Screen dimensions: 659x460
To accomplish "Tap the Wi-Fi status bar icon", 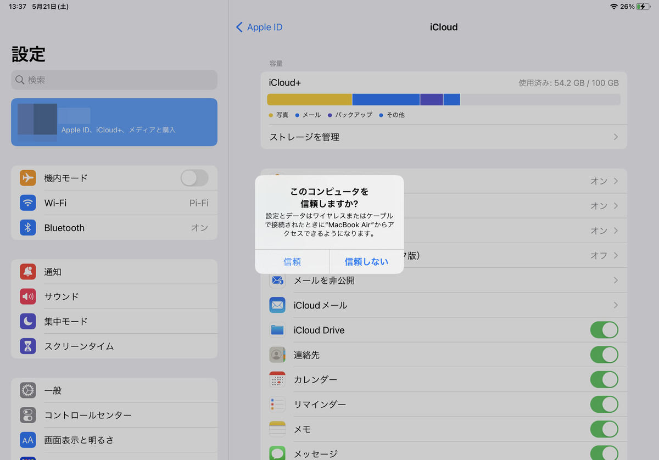I will [613, 7].
